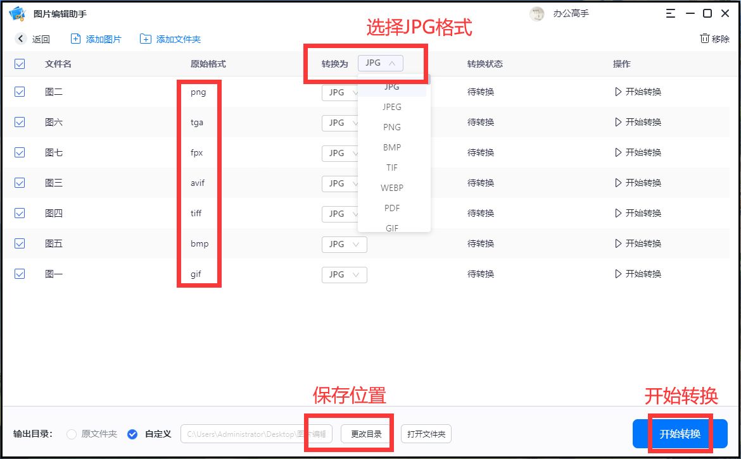The width and height of the screenshot is (741, 459).
Task: Select the 原文件夹 radio button
Action: [71, 434]
